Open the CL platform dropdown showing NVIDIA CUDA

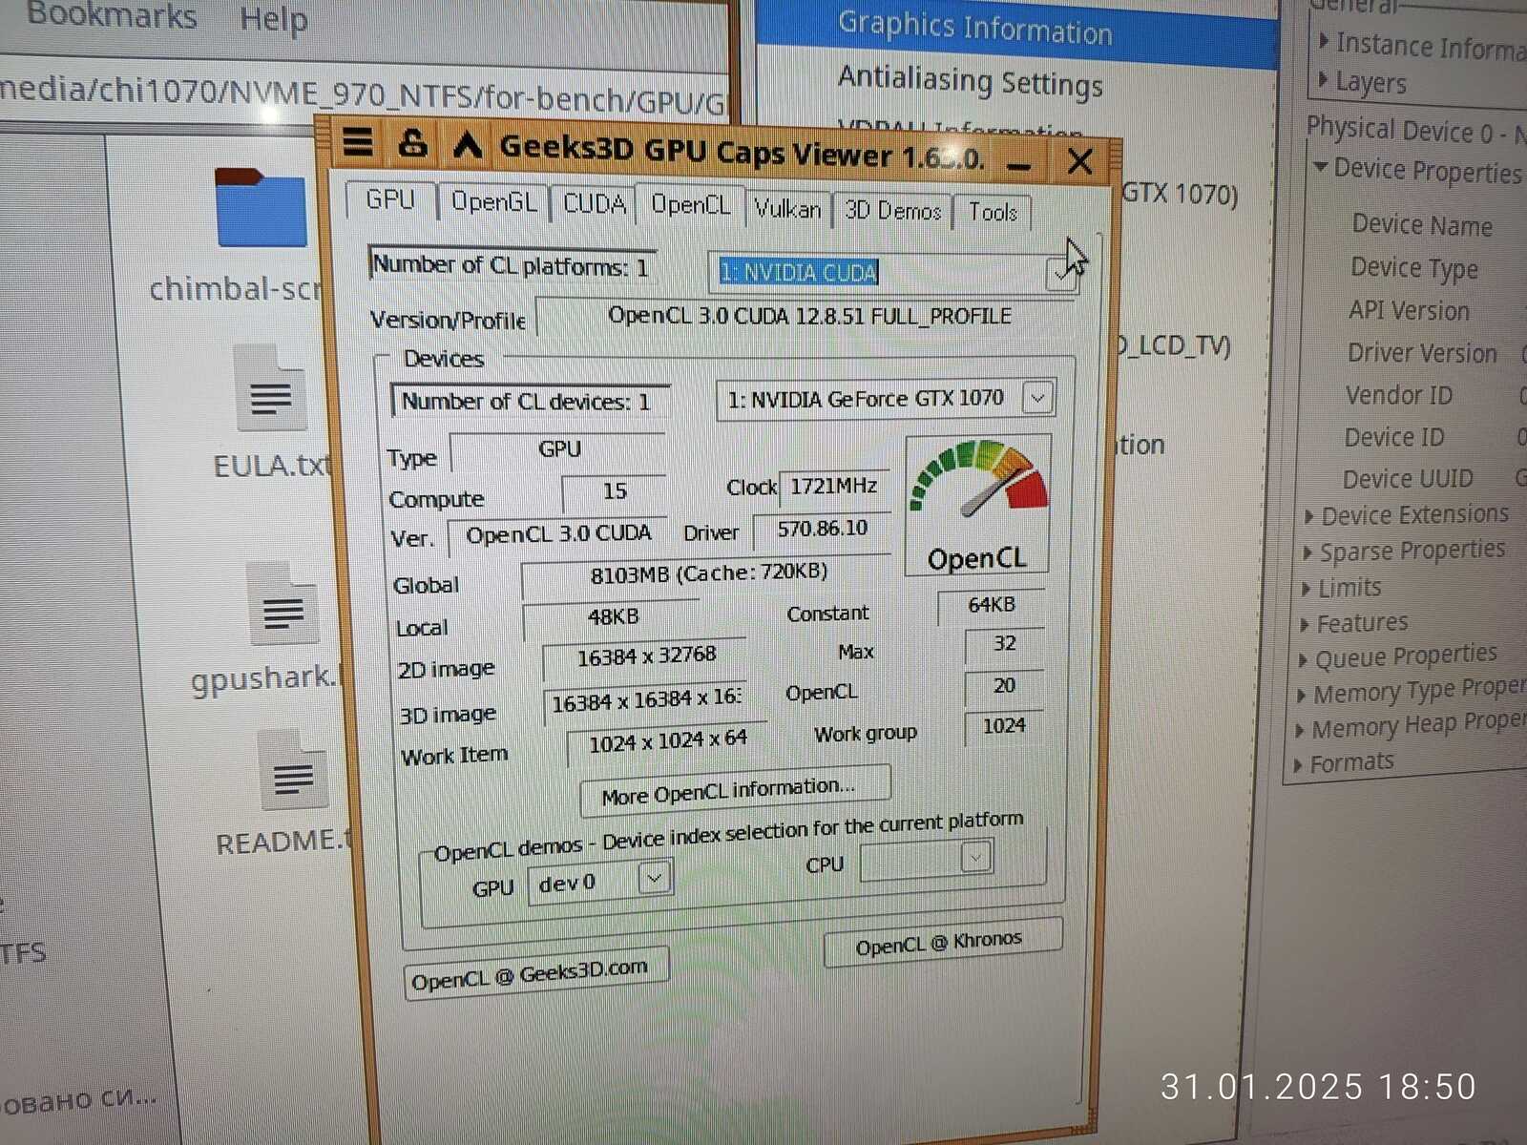tap(894, 274)
